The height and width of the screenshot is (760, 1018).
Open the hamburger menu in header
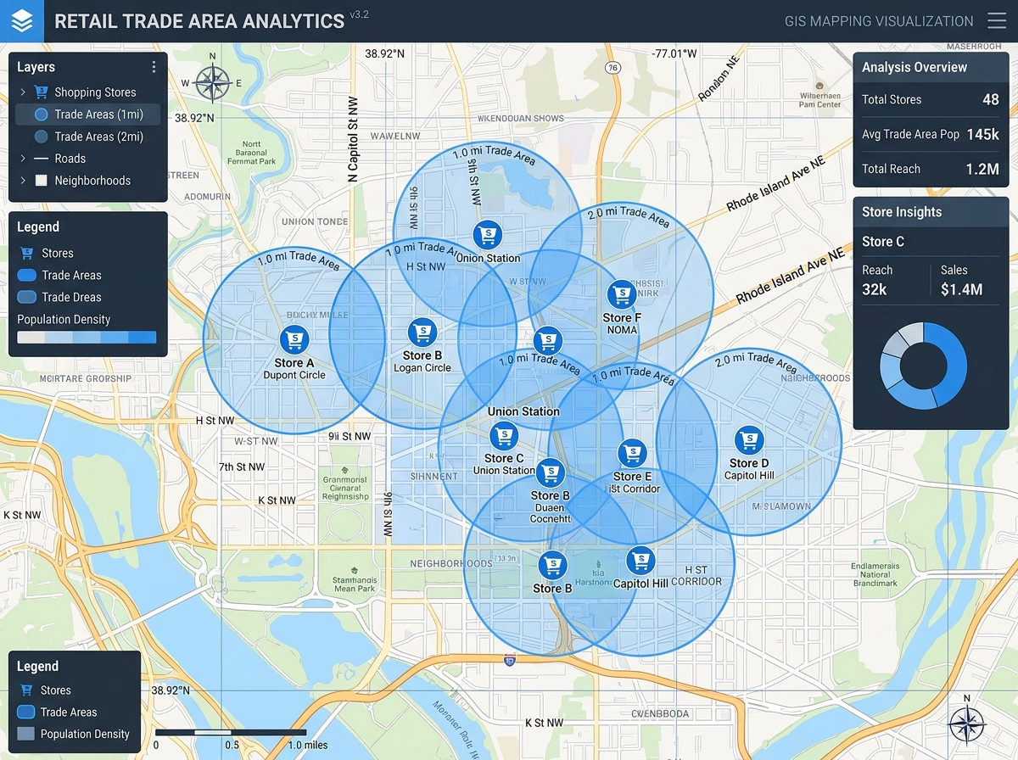coord(997,21)
